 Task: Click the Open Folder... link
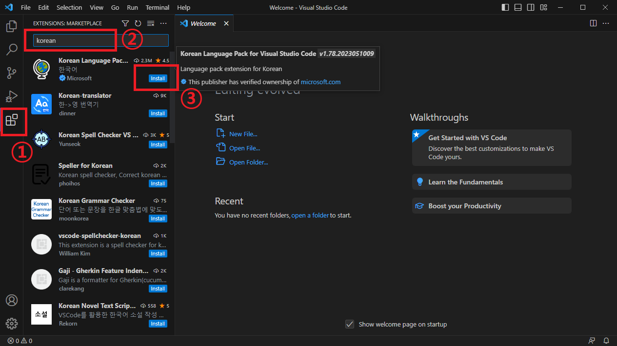(x=249, y=162)
